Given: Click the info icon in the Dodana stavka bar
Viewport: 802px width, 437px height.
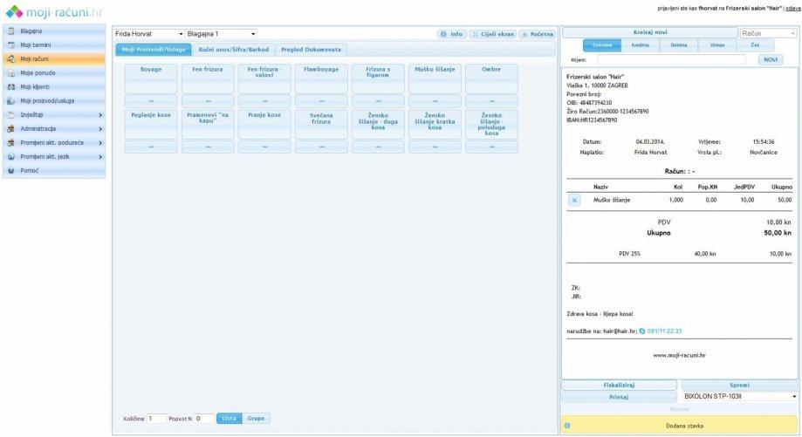Looking at the screenshot, I should pyautogui.click(x=566, y=426).
